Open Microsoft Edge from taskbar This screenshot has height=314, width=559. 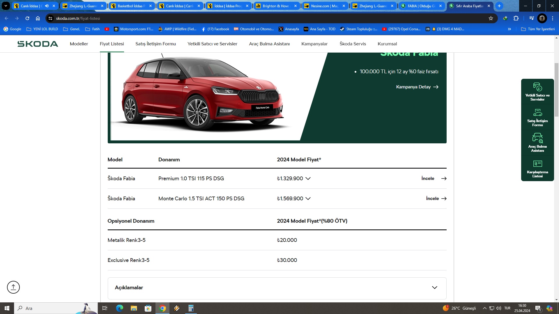120,308
